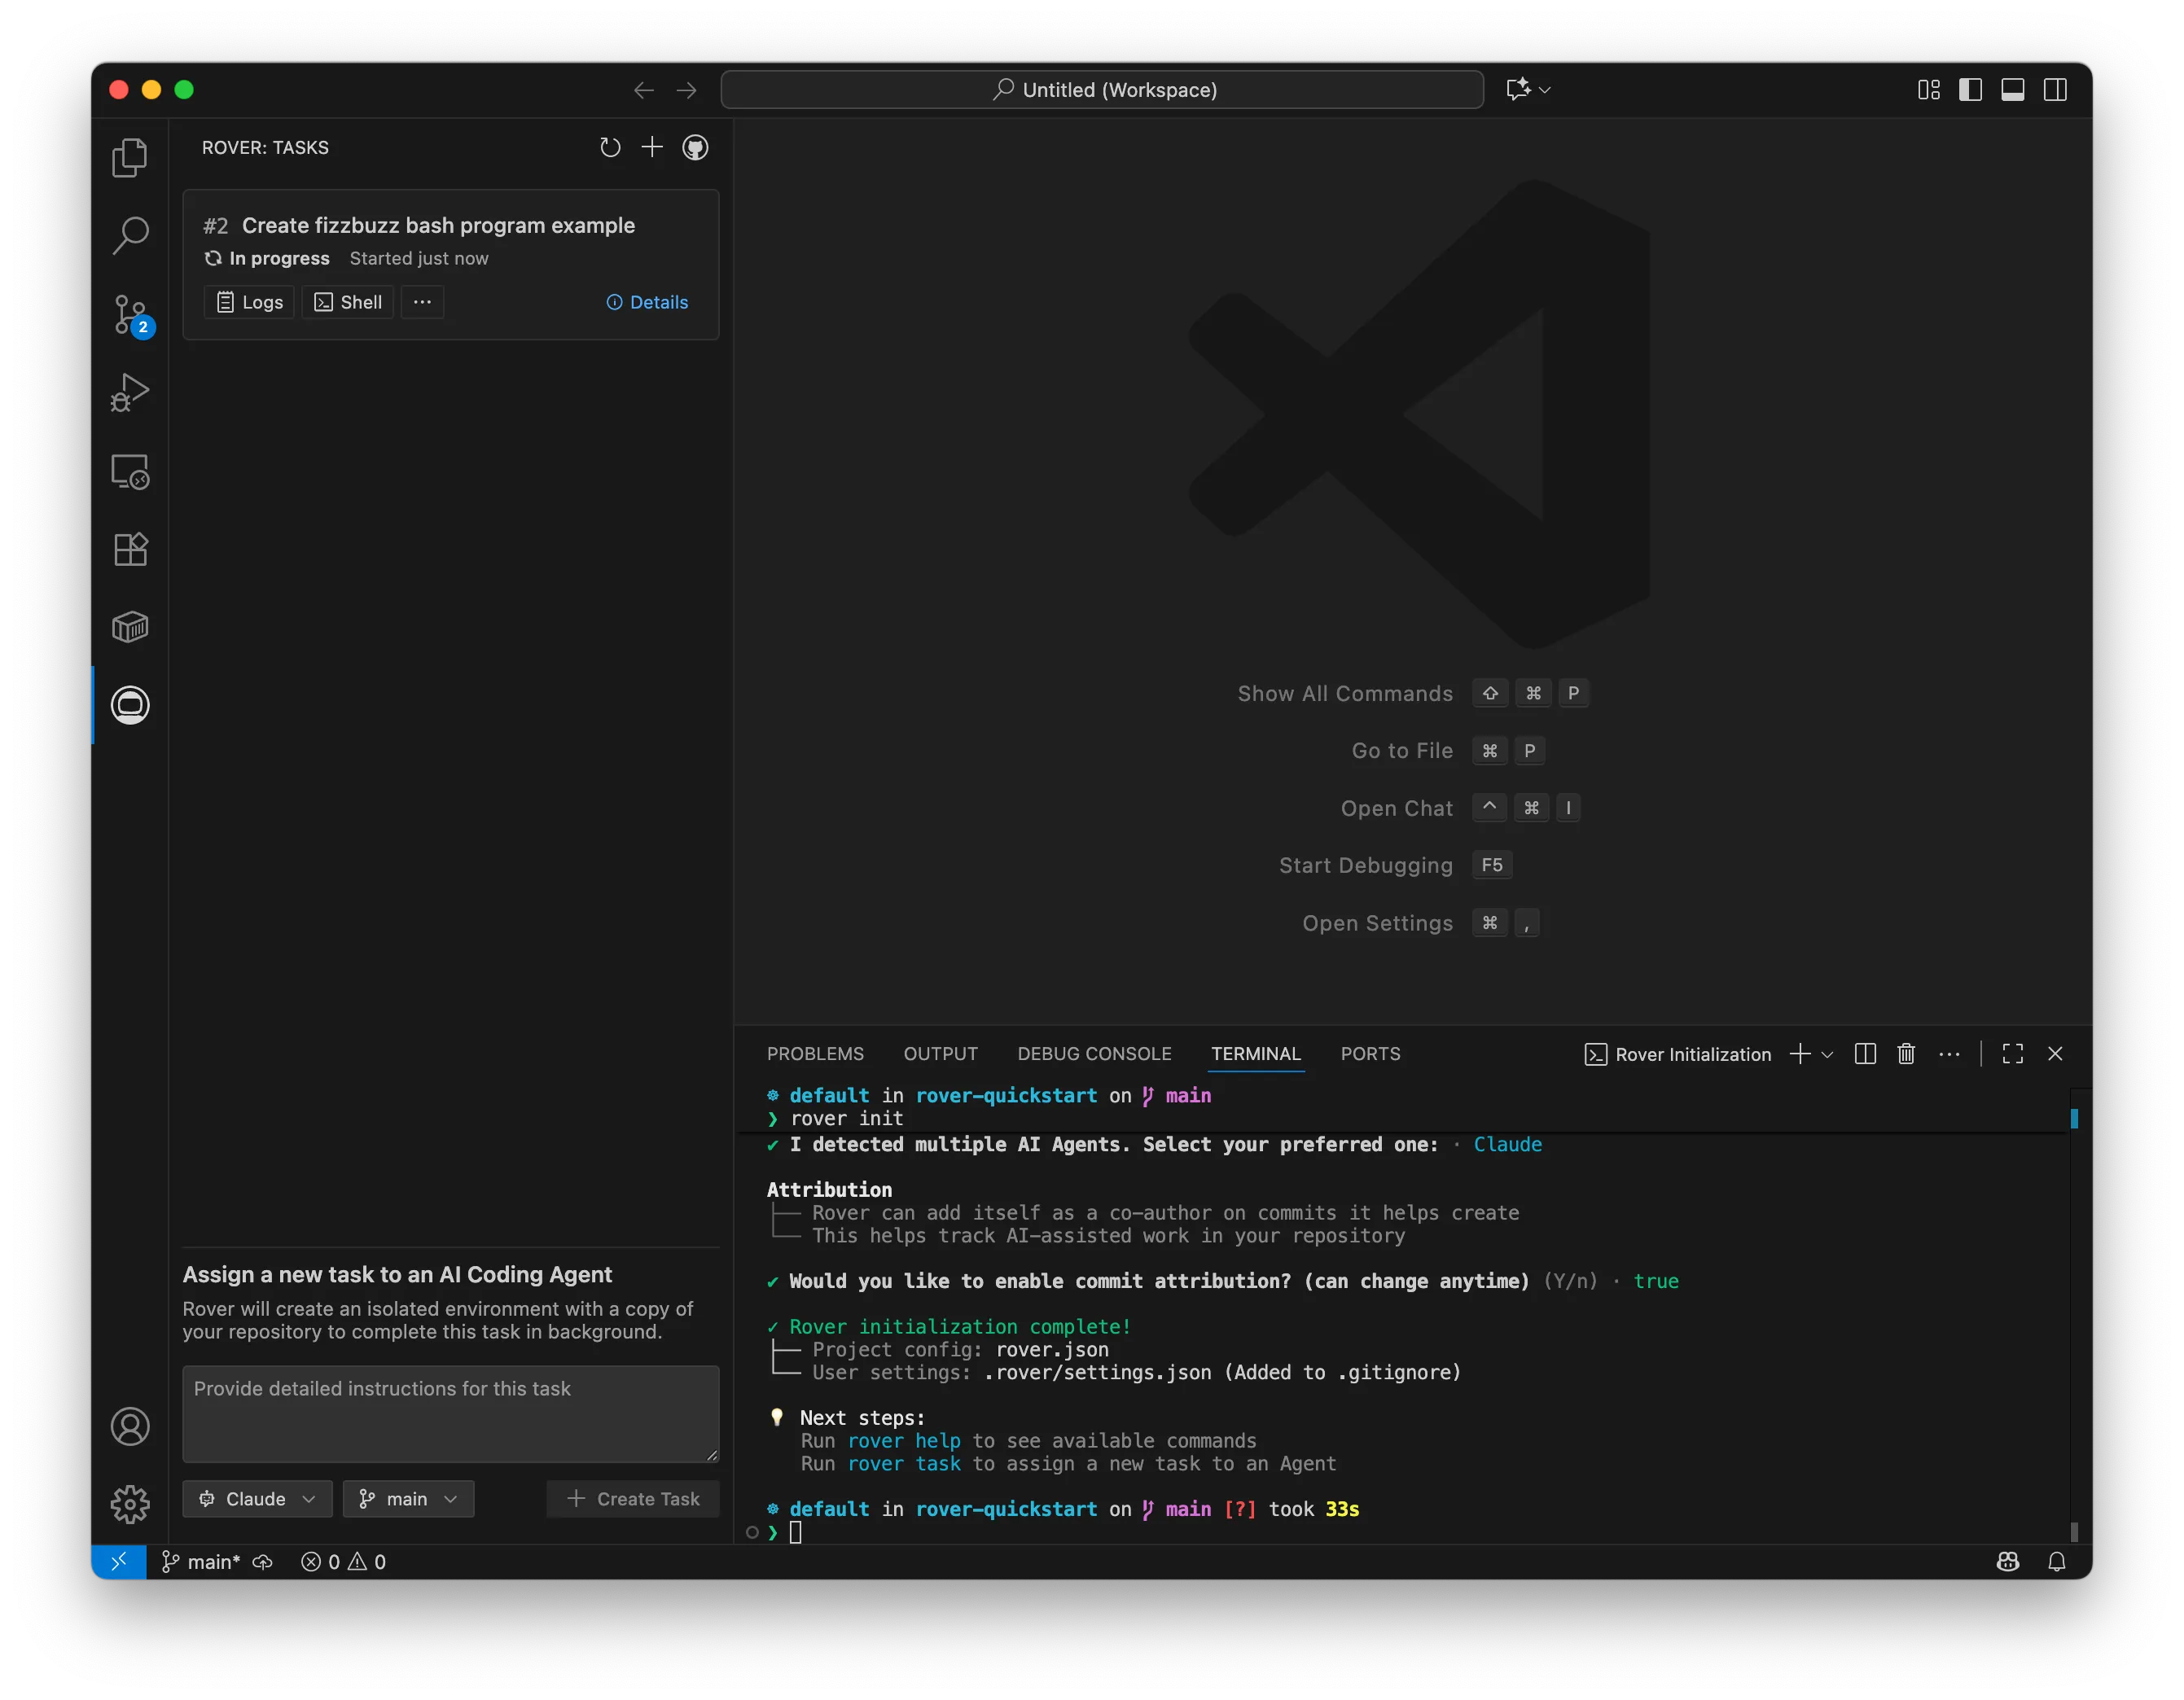Image resolution: width=2184 pixels, height=1700 pixels.
Task: Open the Extensions view
Action: [x=130, y=549]
